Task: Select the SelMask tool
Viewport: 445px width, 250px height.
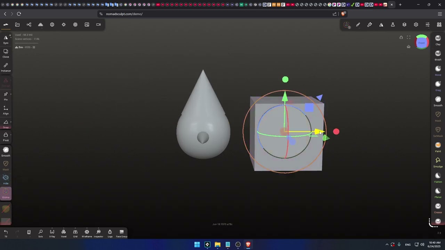Action: pyautogui.click(x=438, y=132)
